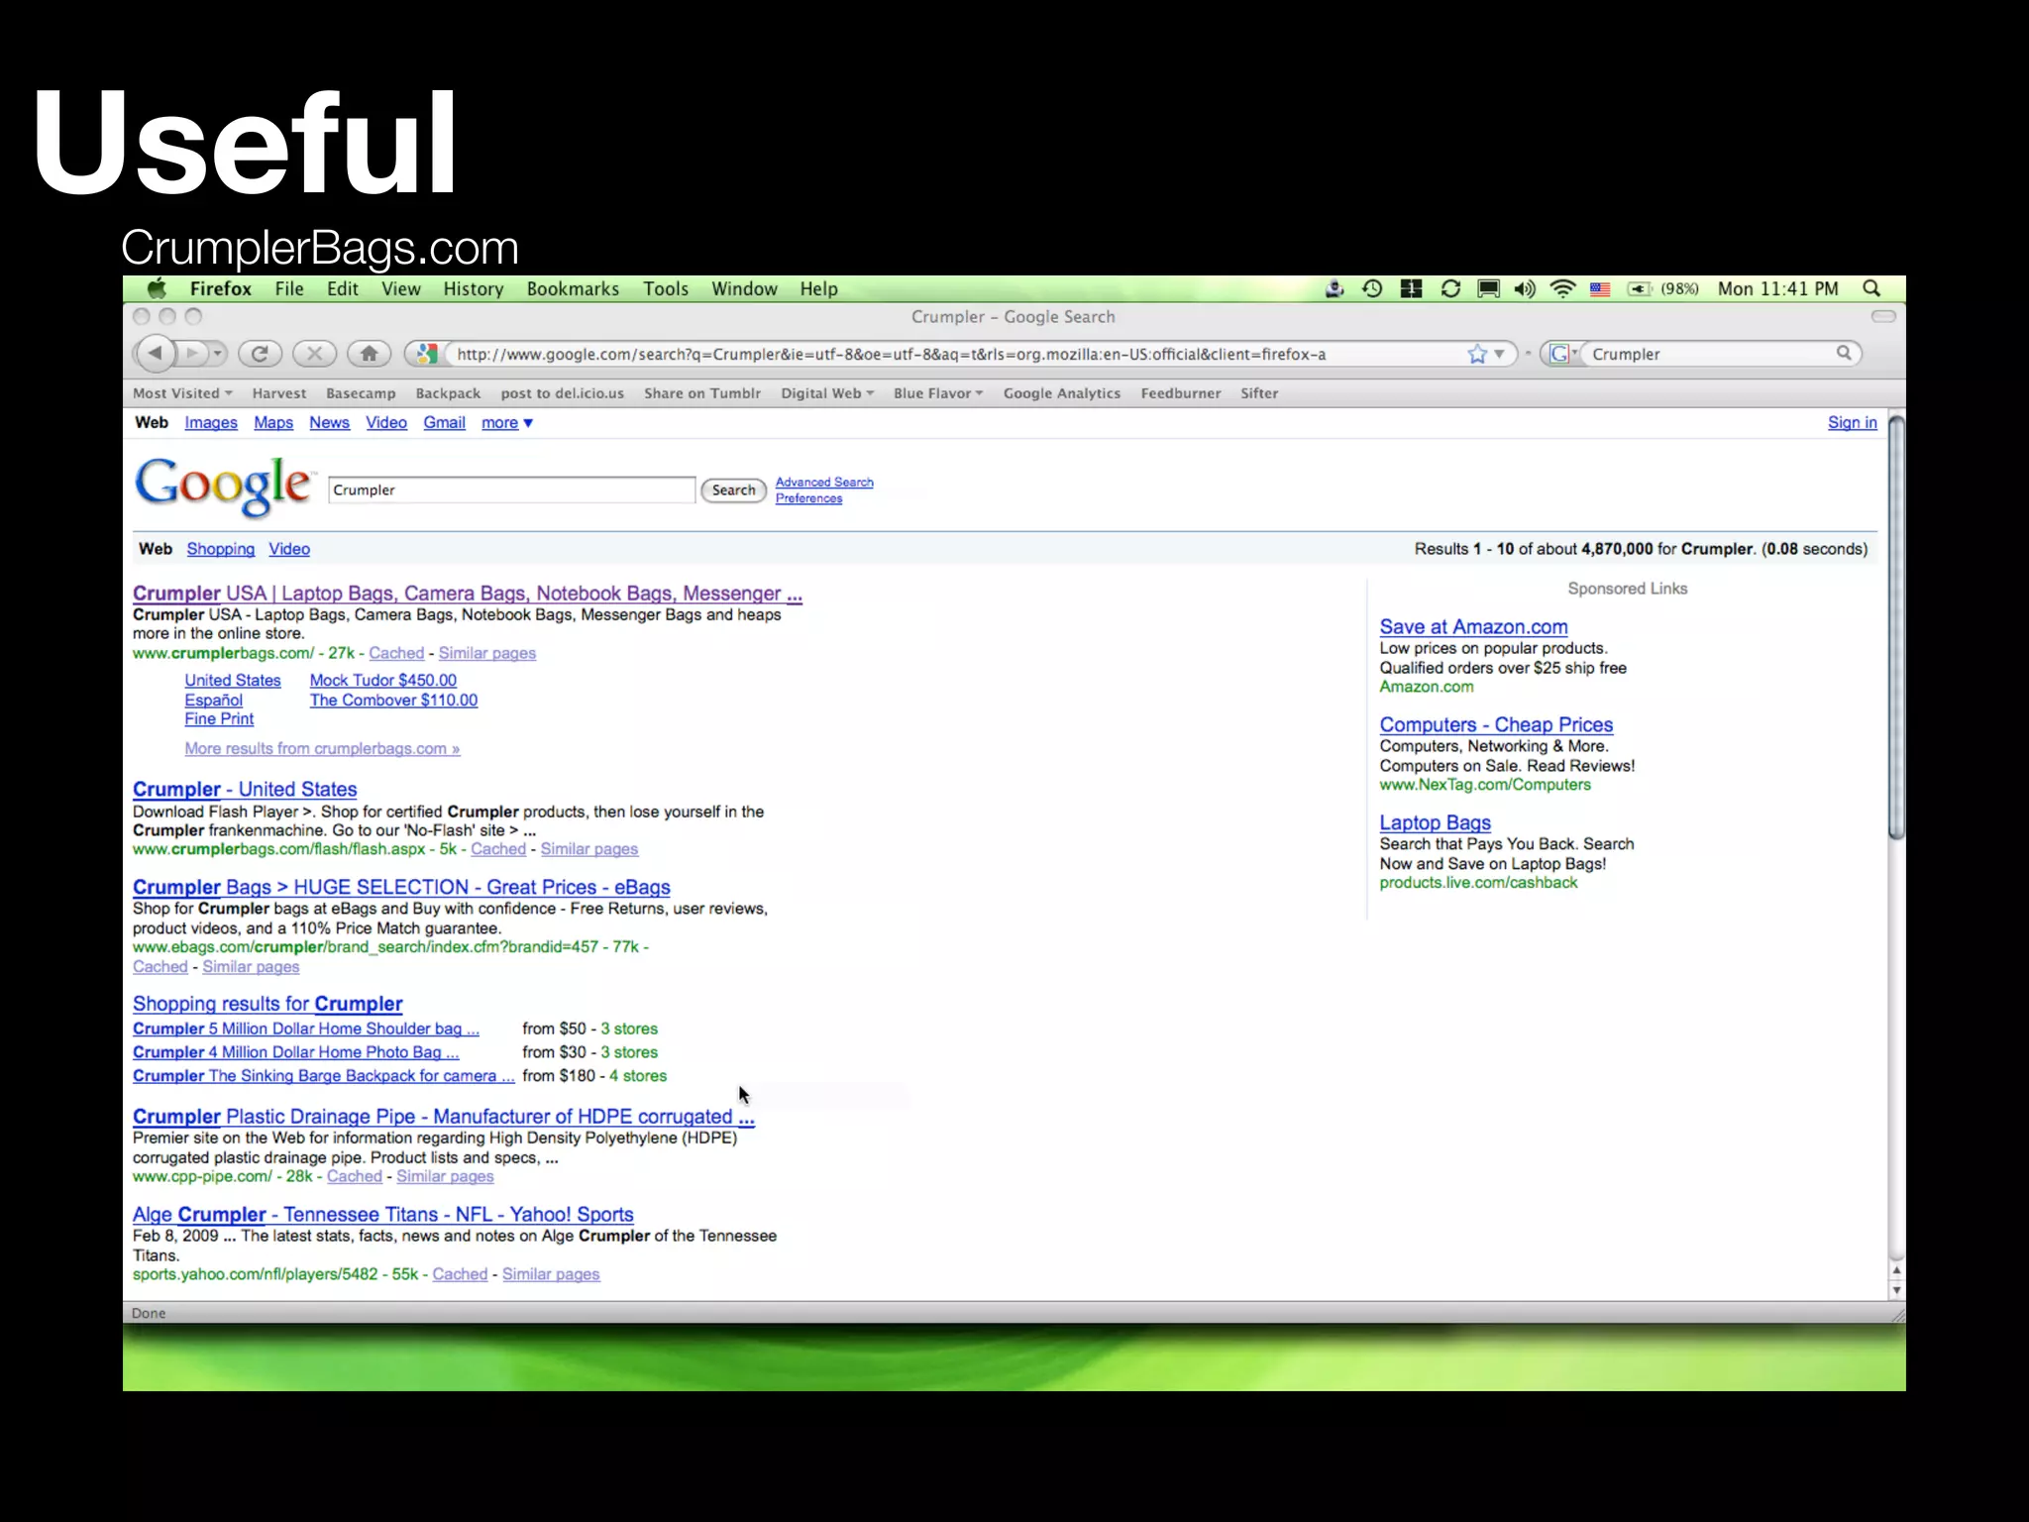The height and width of the screenshot is (1522, 2029).
Task: Open the History menu
Action: [x=473, y=288]
